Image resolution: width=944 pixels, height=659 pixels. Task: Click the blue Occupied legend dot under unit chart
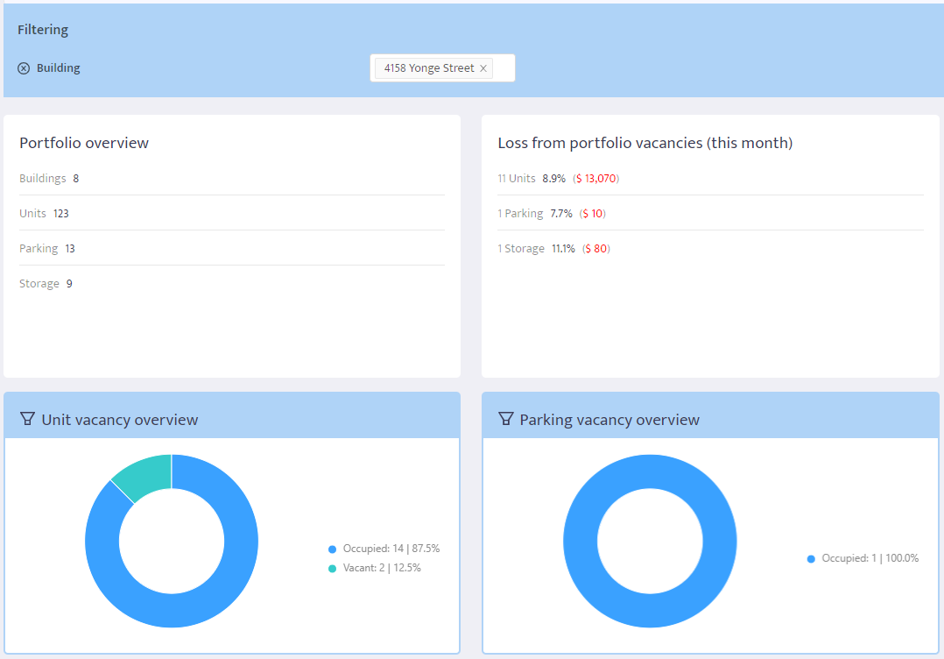tap(332, 549)
